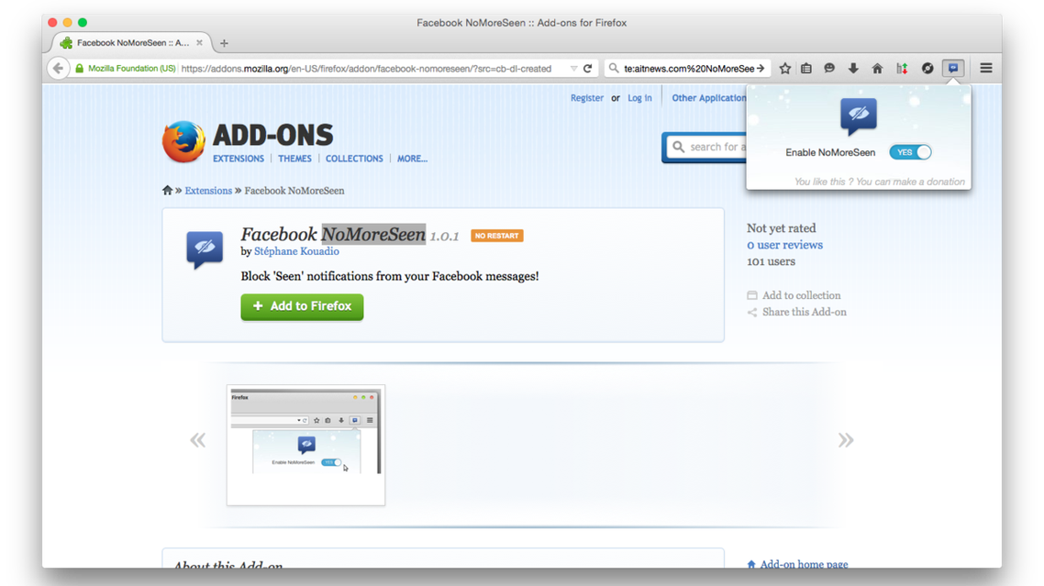Open author Stéphane Kouadio's profile
This screenshot has width=1044, height=586.
tap(296, 251)
